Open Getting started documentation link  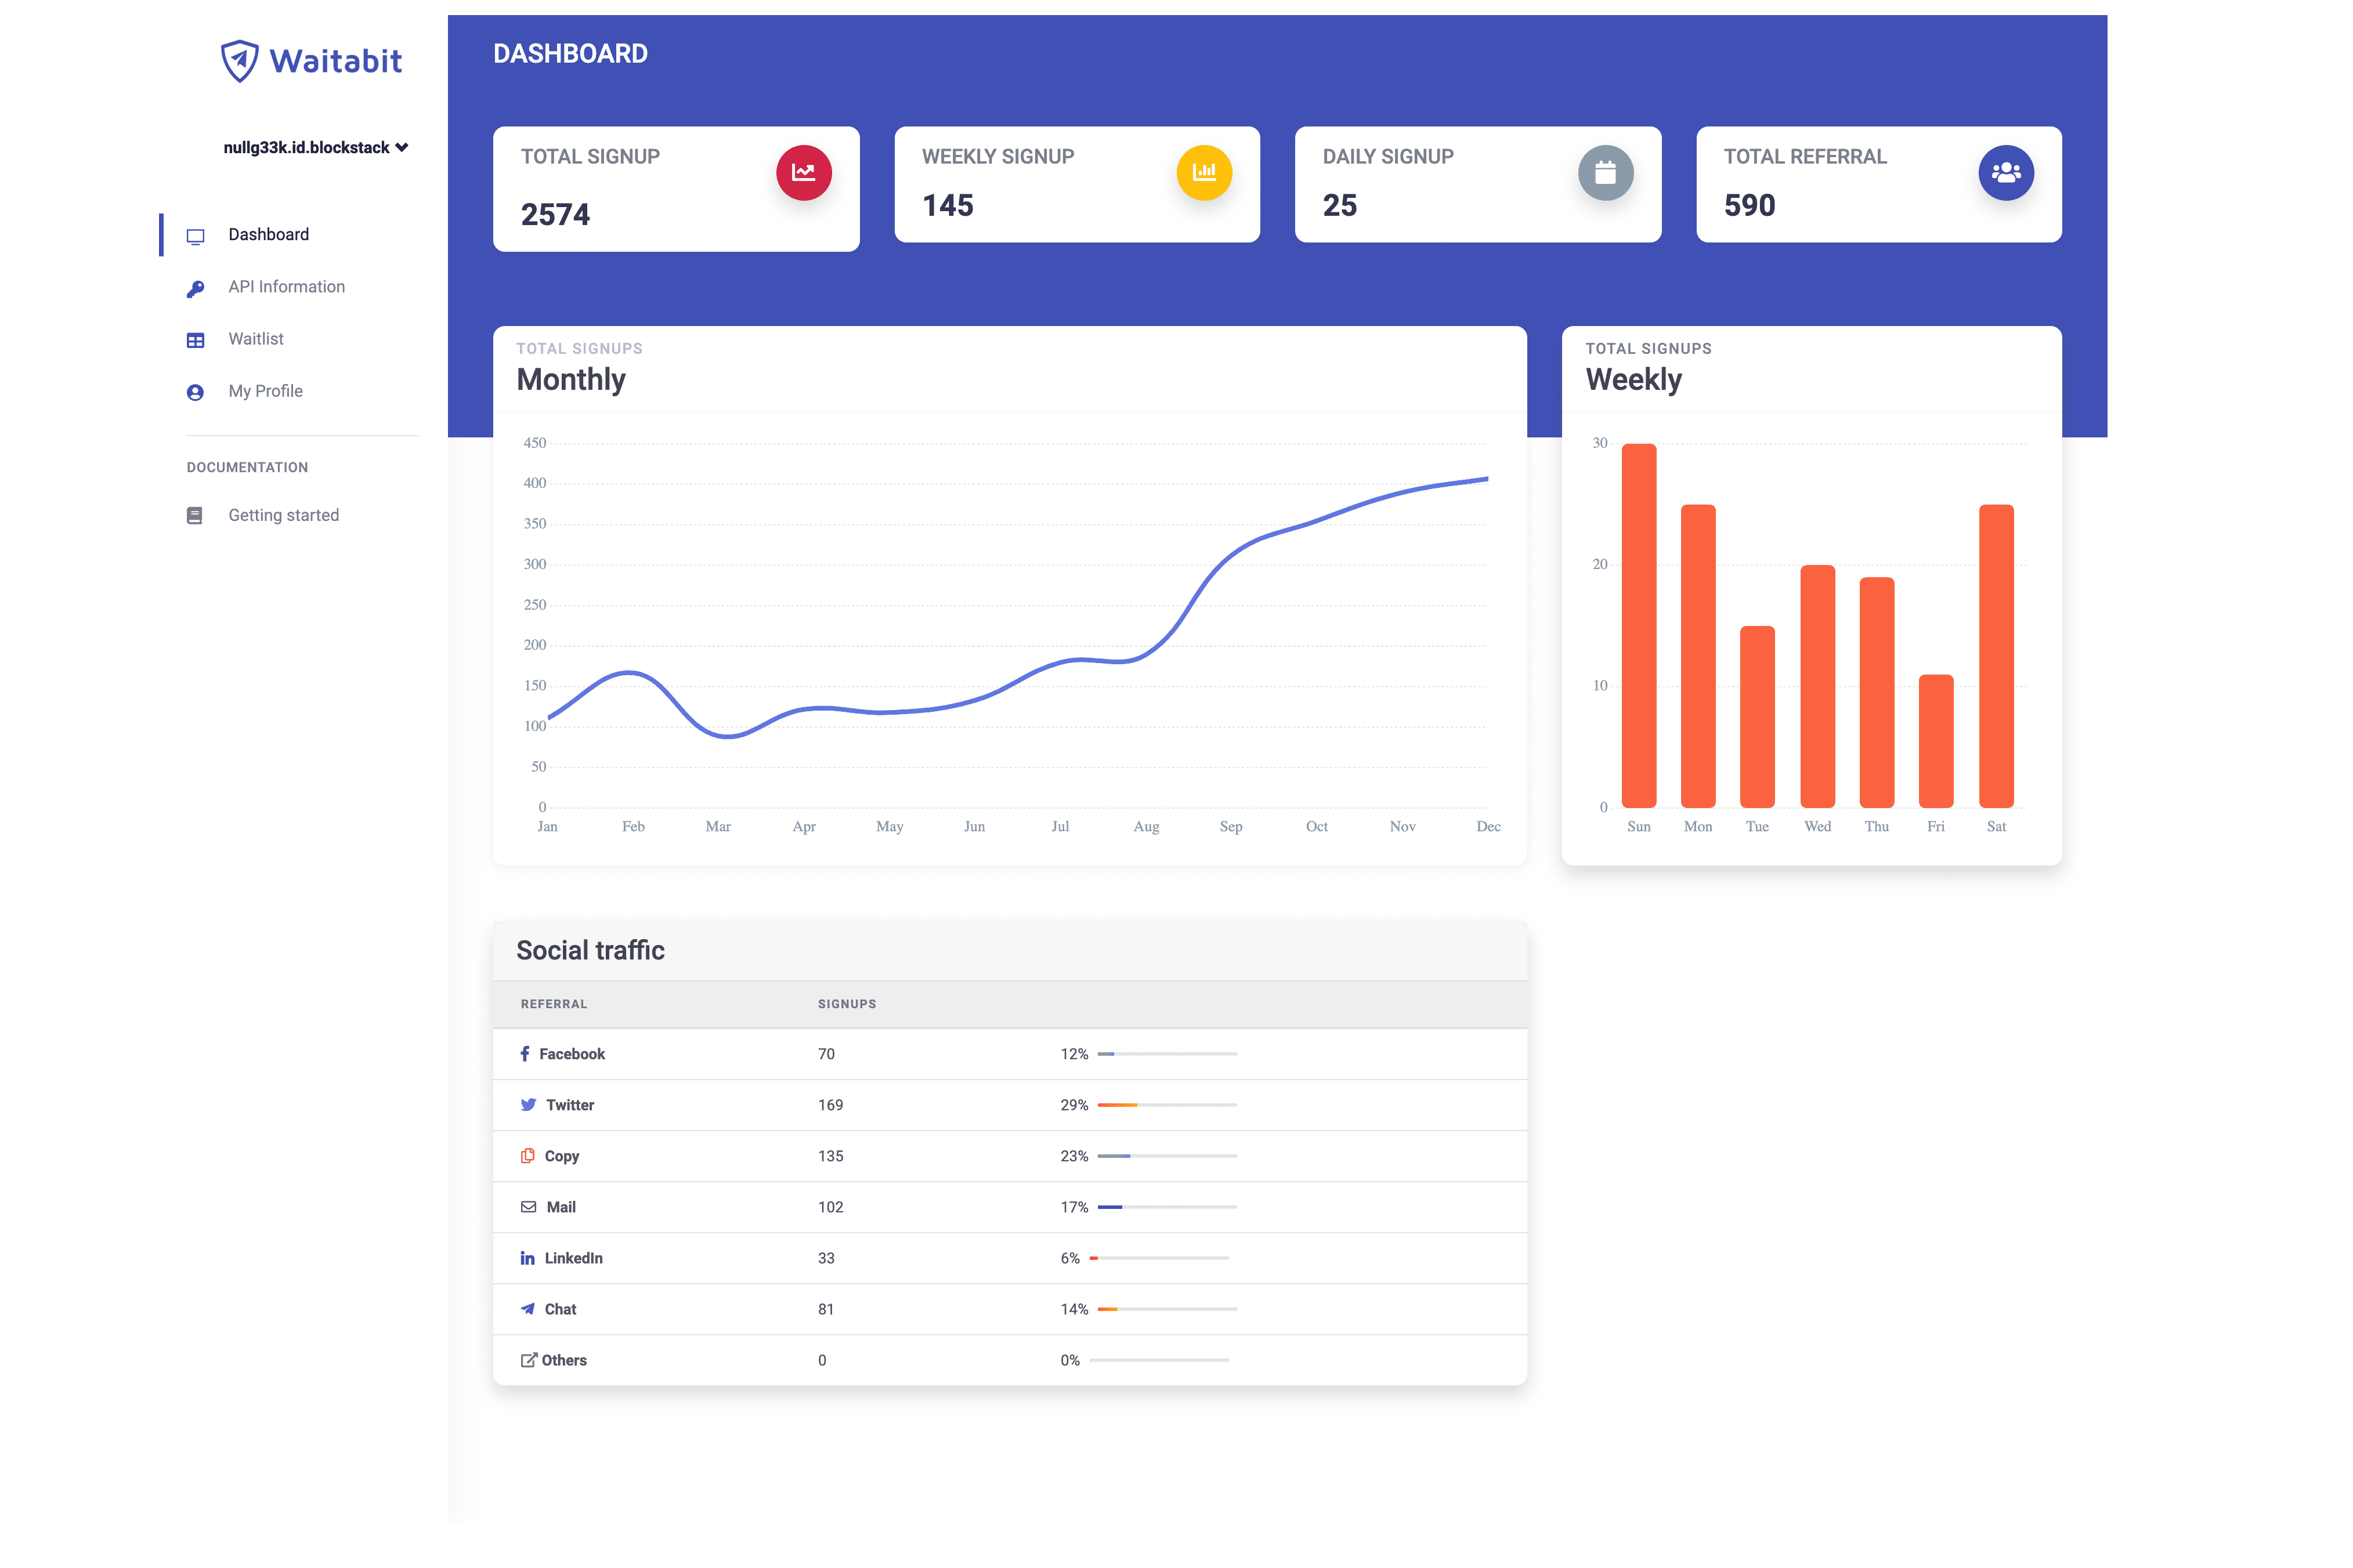tap(283, 516)
